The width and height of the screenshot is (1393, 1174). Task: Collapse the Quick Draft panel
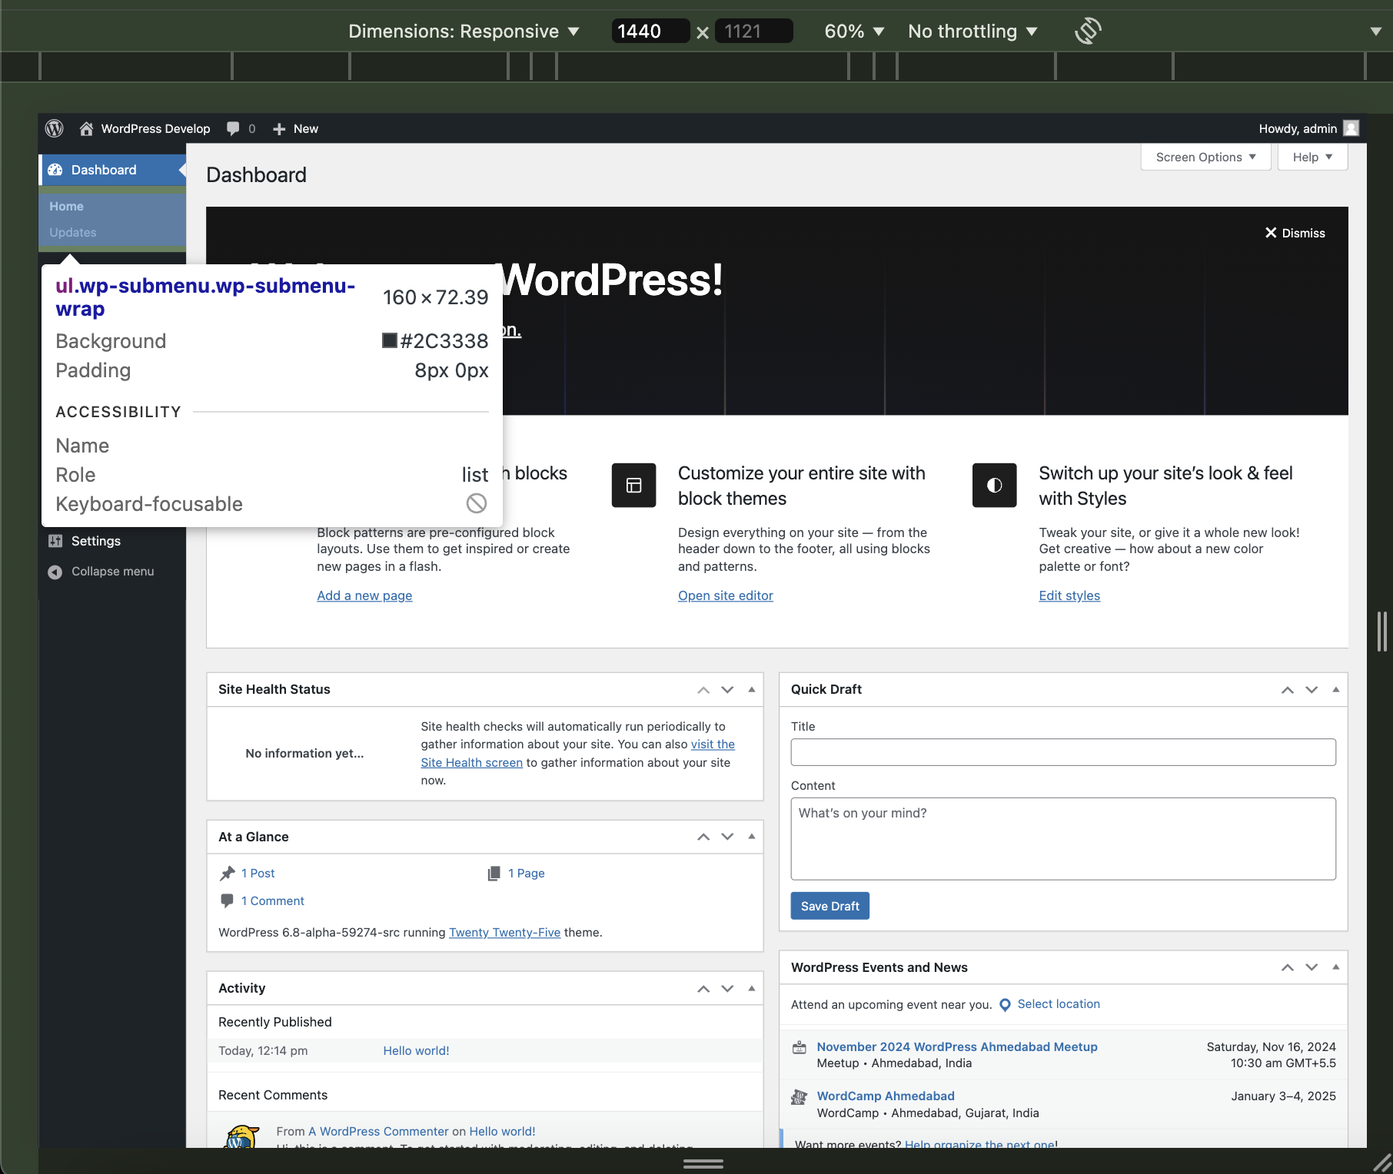pyautogui.click(x=1336, y=690)
